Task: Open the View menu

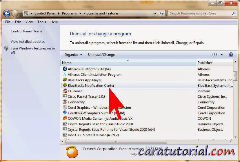Action: 29,22
